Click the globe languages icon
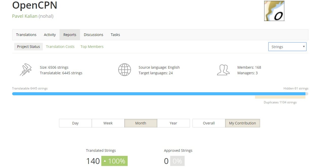 pos(124,70)
